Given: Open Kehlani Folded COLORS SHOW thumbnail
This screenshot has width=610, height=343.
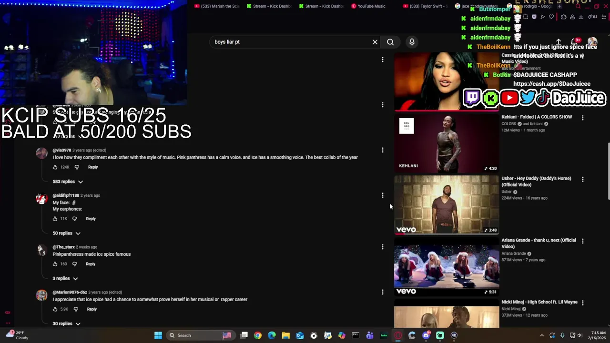Looking at the screenshot, I should pos(447,143).
